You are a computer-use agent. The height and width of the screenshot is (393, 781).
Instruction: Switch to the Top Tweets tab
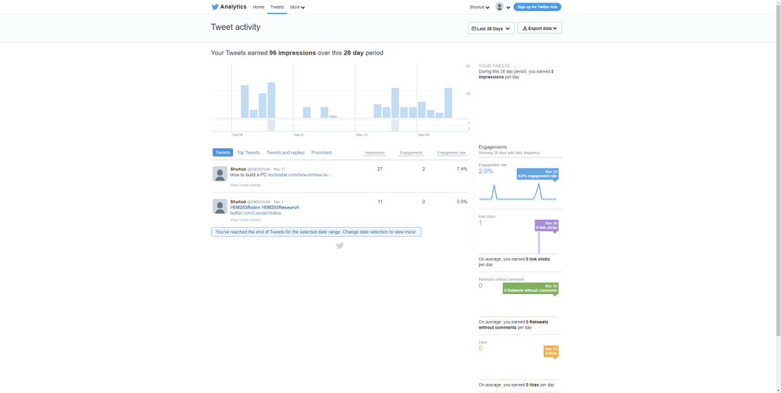point(248,152)
